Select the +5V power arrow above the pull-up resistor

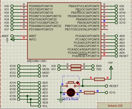[x=111, y=68]
